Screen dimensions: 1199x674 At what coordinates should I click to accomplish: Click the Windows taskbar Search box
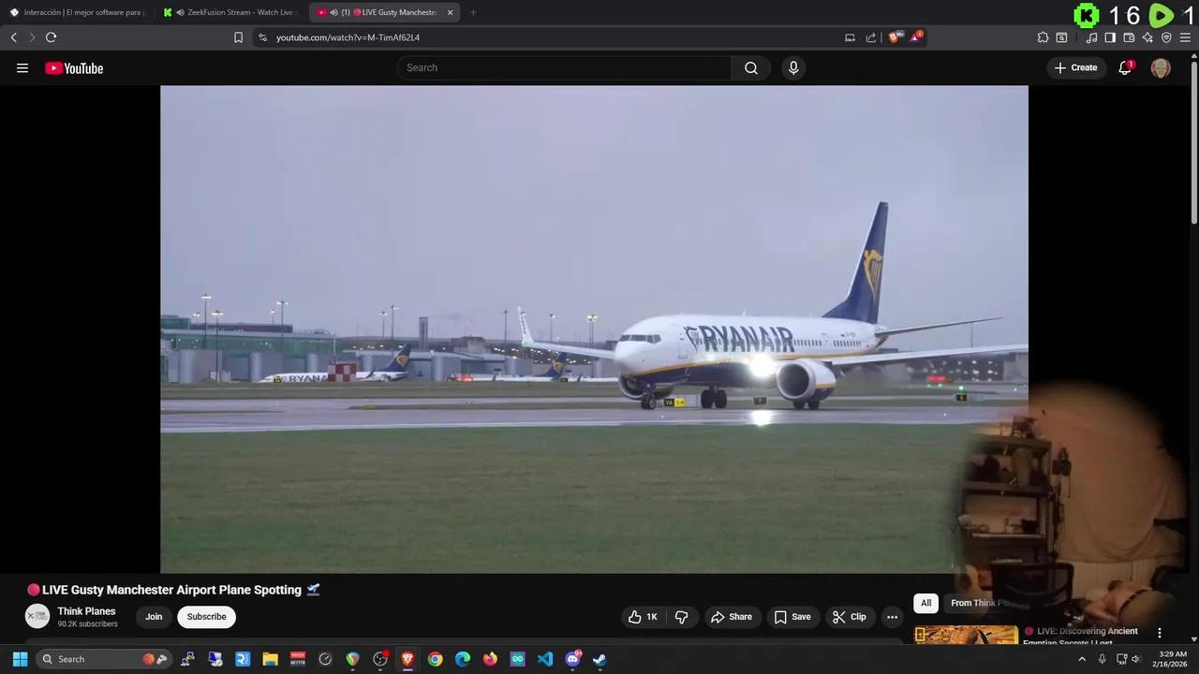click(x=103, y=659)
